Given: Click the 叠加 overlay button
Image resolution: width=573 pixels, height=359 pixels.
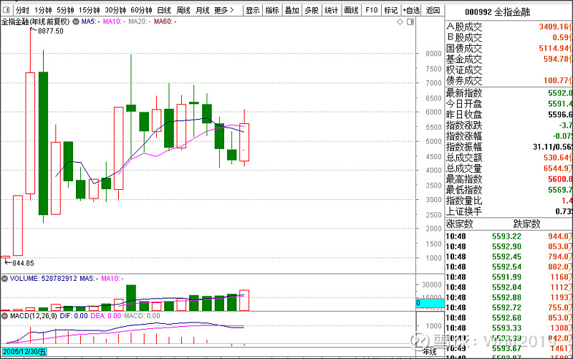Looking at the screenshot, I should 292,10.
